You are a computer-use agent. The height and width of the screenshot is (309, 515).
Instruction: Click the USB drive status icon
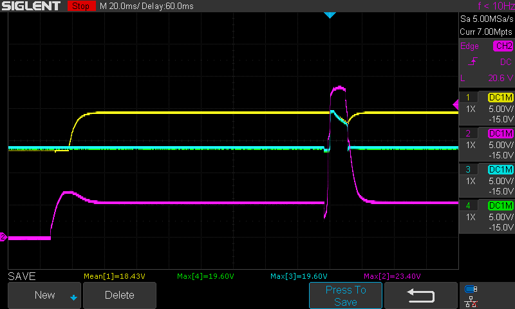pyautogui.click(x=471, y=289)
